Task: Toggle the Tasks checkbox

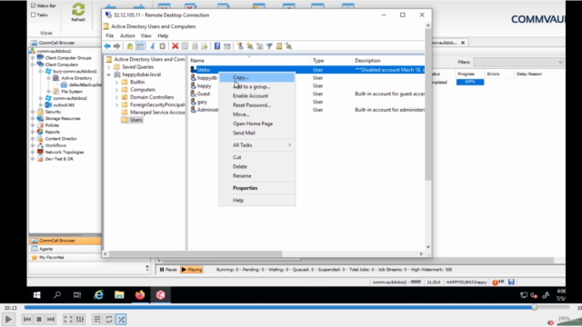Action: [33, 15]
